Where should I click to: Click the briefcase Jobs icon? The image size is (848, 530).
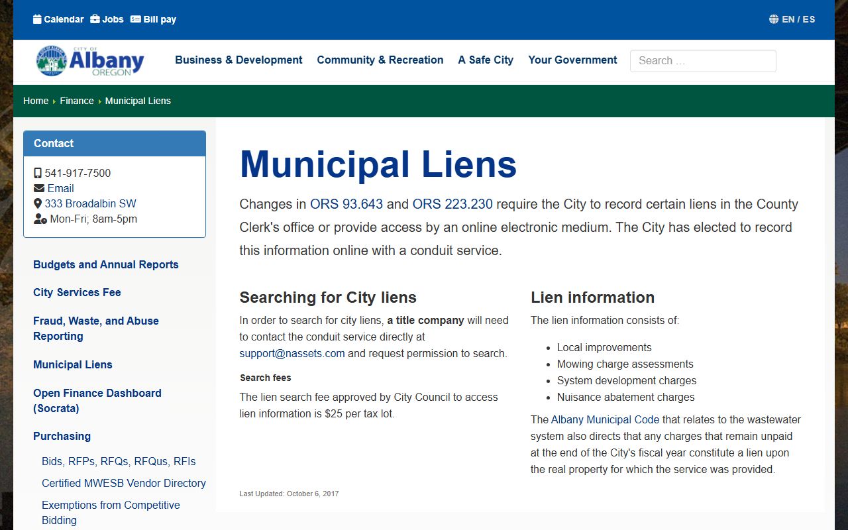tap(95, 19)
